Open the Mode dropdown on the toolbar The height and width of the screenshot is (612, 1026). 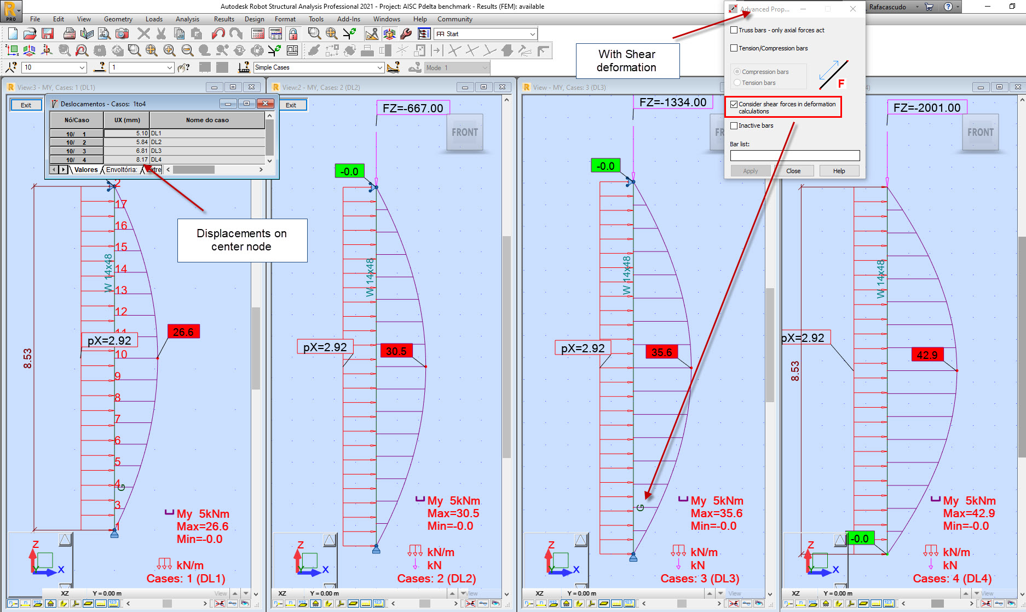point(485,67)
